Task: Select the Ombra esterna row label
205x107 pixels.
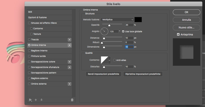Action: [39, 84]
